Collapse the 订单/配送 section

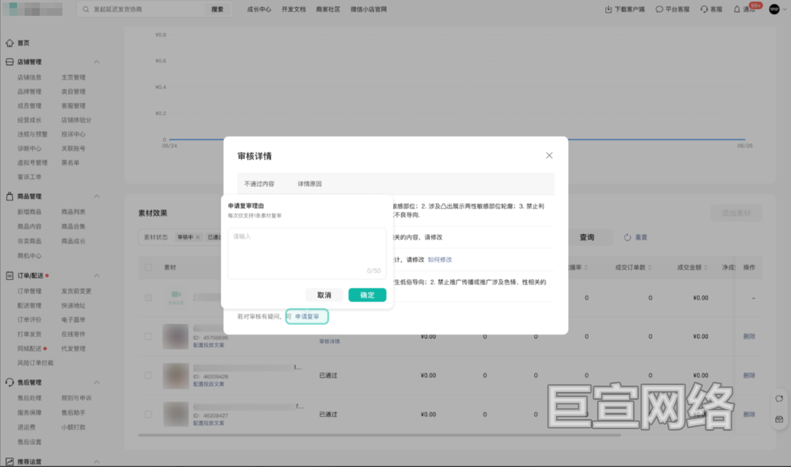click(x=97, y=276)
